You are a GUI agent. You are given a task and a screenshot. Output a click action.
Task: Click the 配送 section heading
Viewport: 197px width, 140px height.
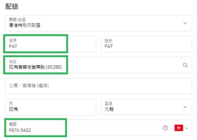tap(12, 6)
